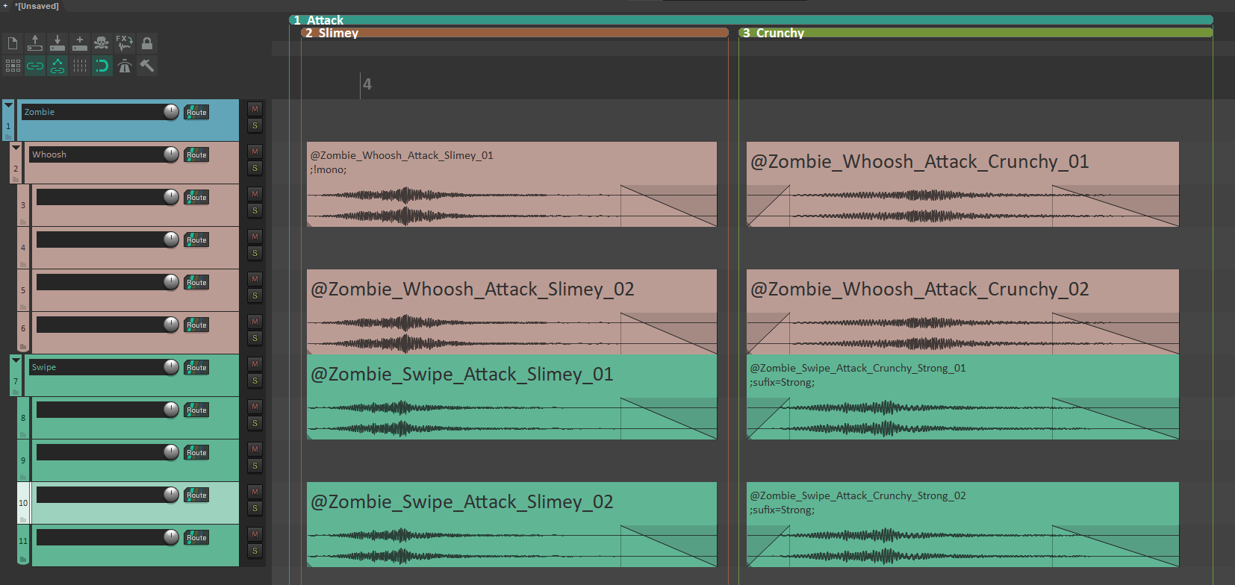Click track 10 volume knob
Image resolution: width=1235 pixels, height=585 pixels.
[x=171, y=495]
